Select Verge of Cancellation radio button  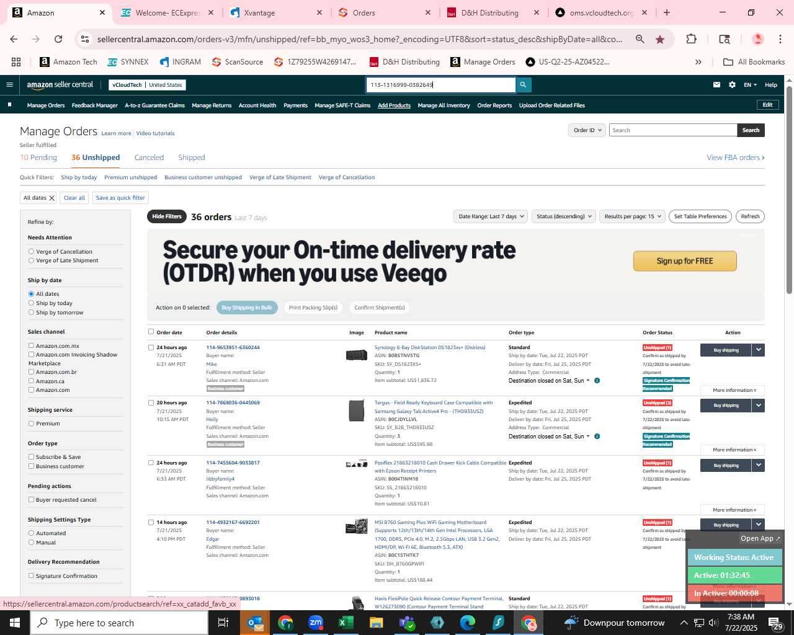tap(31, 252)
